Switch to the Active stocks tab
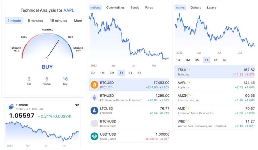 180,7
